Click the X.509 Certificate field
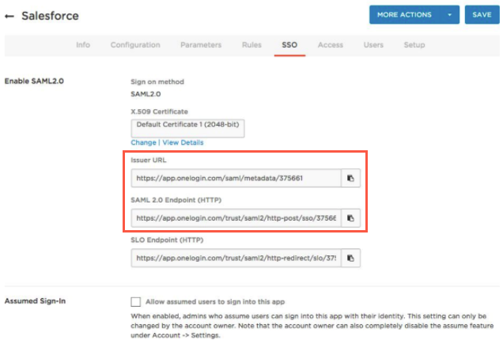Viewport: 503px width, 344px height. (187, 128)
